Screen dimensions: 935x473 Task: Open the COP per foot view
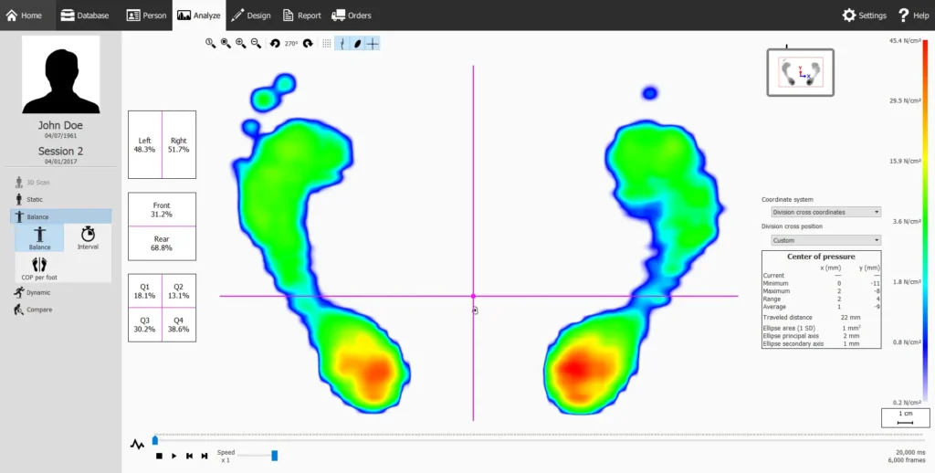click(x=39, y=268)
